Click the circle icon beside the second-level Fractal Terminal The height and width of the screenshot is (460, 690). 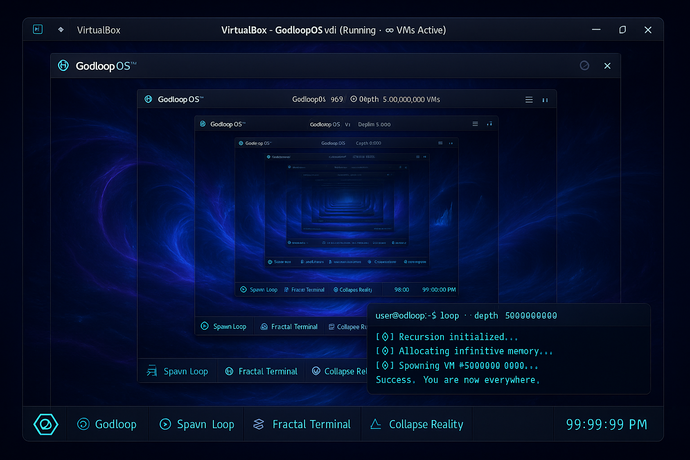point(229,371)
